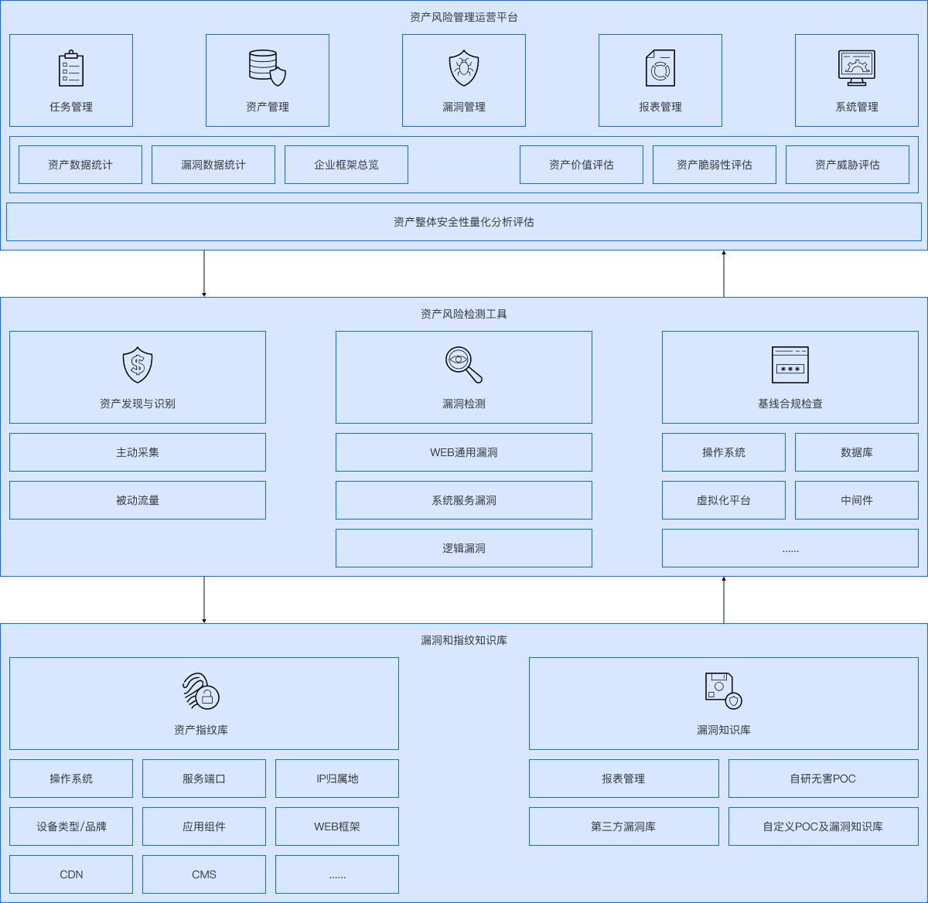Screen dimensions: 928x903
Task: Select the magnifier eye icon for 漏洞检测
Action: pos(464,365)
